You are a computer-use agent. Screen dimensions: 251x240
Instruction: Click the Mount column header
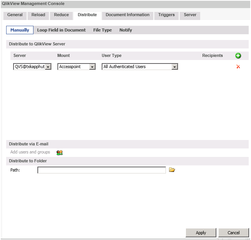coord(64,55)
